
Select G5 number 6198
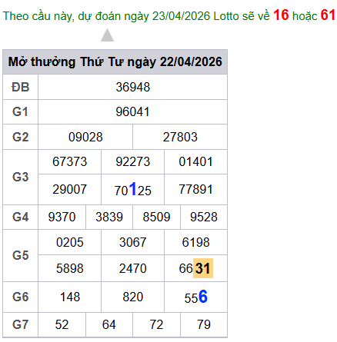click(195, 242)
